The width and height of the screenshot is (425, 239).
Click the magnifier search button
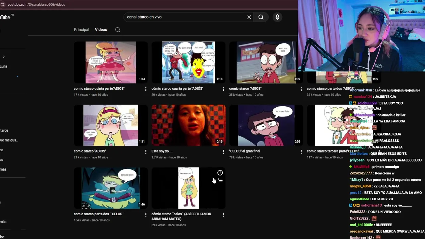coord(261,17)
